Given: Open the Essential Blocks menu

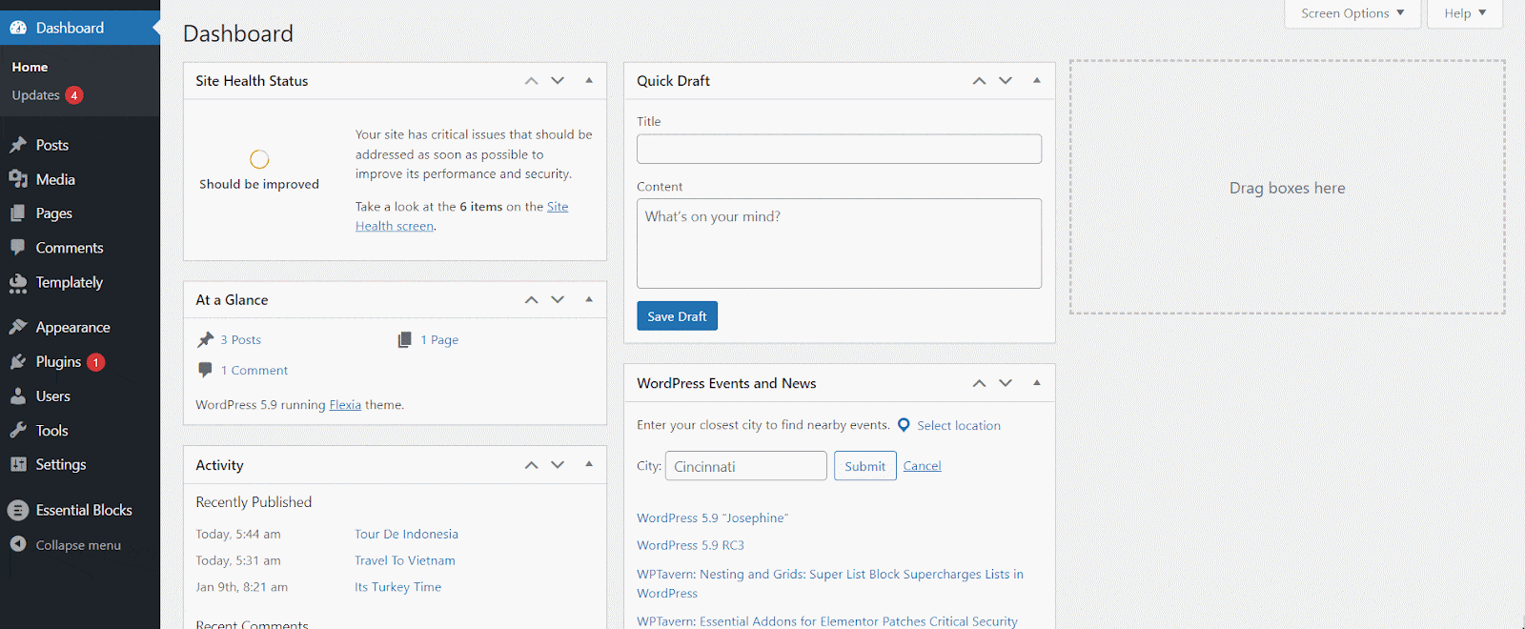Looking at the screenshot, I should pyautogui.click(x=80, y=510).
